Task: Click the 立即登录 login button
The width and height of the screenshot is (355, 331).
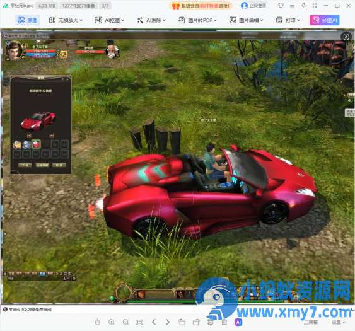Action: click(255, 6)
